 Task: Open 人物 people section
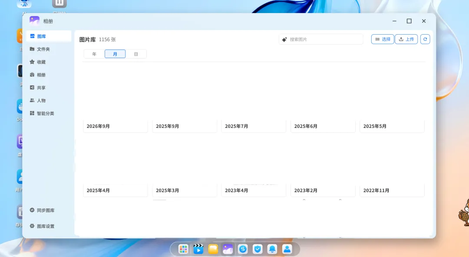[x=49, y=100]
